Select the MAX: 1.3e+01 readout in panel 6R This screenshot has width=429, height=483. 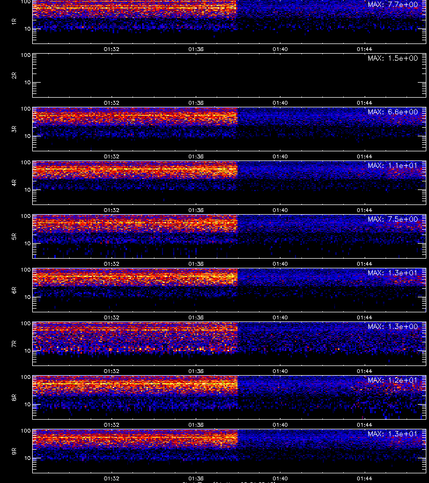tap(393, 273)
